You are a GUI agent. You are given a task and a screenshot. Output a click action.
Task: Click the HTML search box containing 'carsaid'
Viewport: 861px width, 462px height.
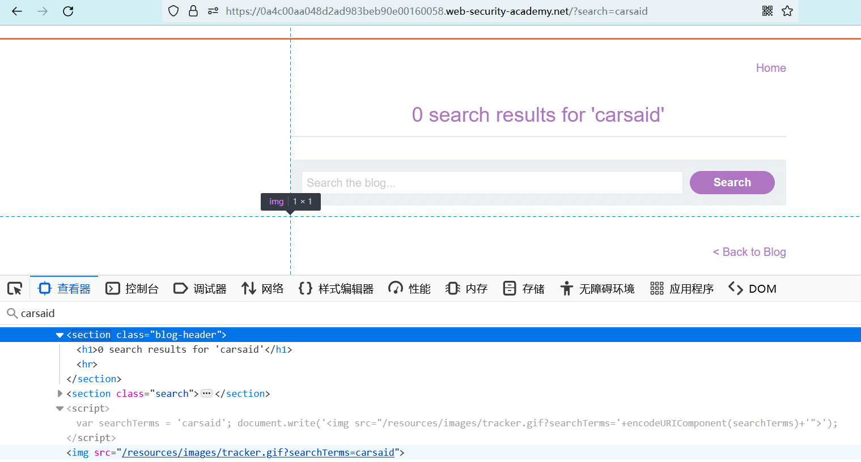(431, 313)
